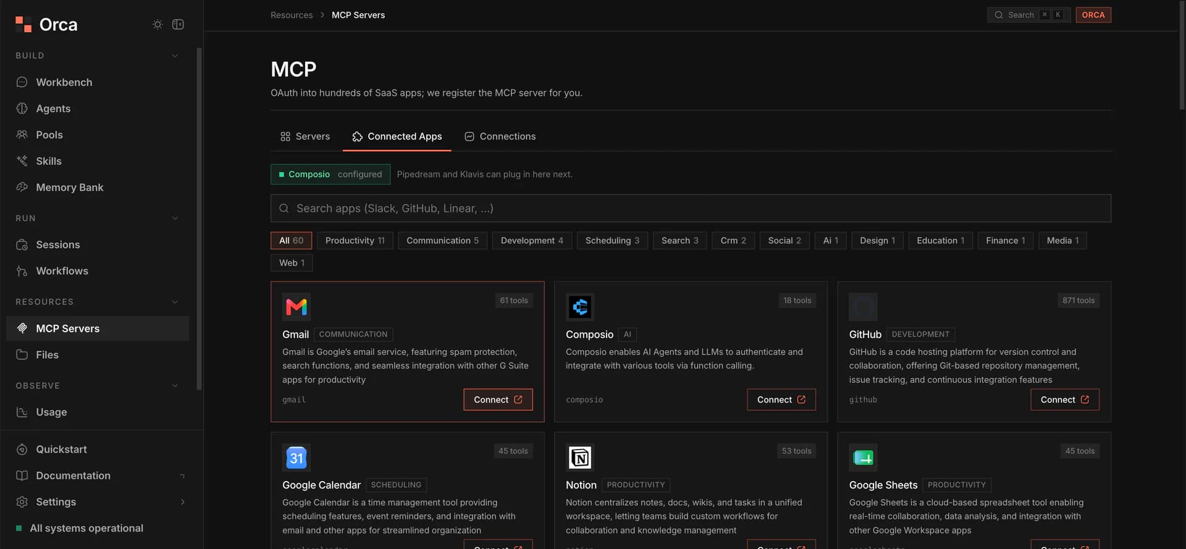
Task: Click the ORCA badge button
Action: 1093,15
